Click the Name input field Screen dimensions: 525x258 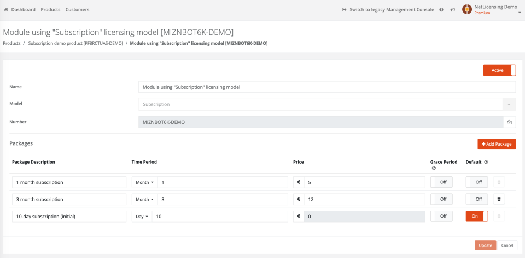[326, 87]
